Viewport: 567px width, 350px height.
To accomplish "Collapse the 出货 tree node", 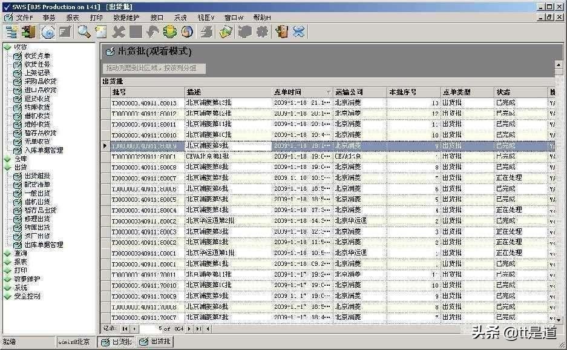I will pyautogui.click(x=7, y=167).
